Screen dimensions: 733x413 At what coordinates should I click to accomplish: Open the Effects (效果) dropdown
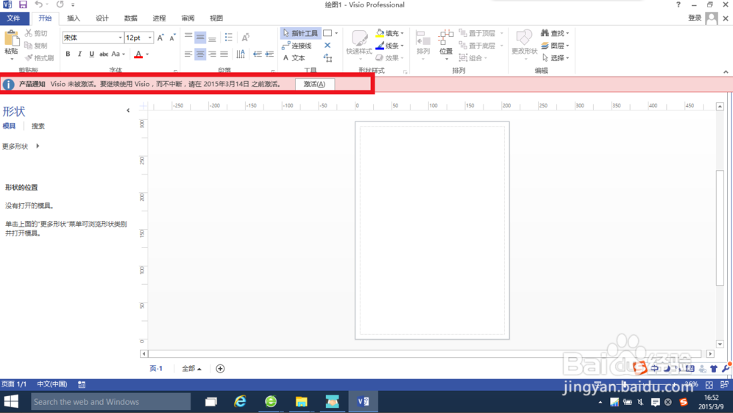[389, 58]
